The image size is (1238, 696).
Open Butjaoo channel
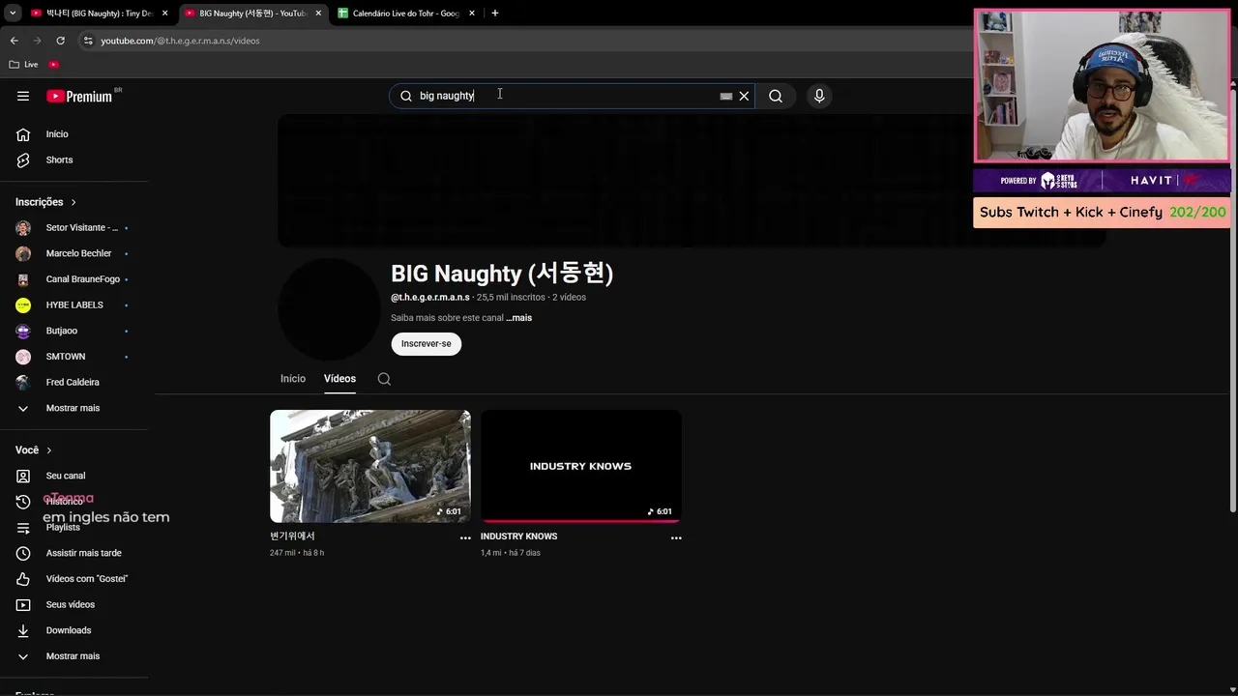74,331
